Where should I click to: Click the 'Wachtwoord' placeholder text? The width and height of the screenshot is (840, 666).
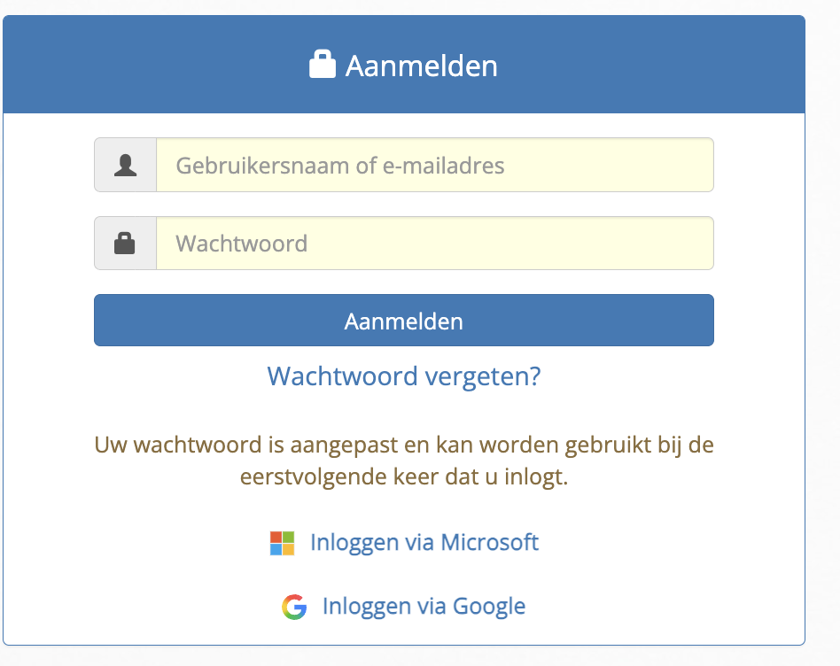point(242,244)
